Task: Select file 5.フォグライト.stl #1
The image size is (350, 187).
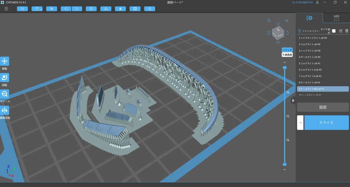Action: pos(323,63)
